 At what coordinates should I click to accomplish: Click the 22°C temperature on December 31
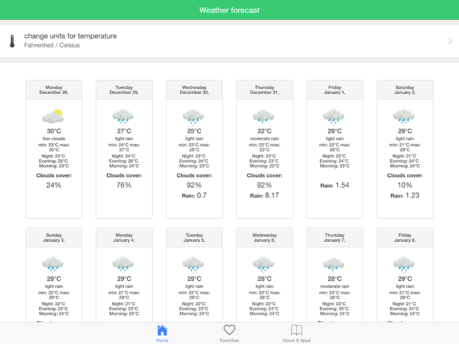(265, 131)
